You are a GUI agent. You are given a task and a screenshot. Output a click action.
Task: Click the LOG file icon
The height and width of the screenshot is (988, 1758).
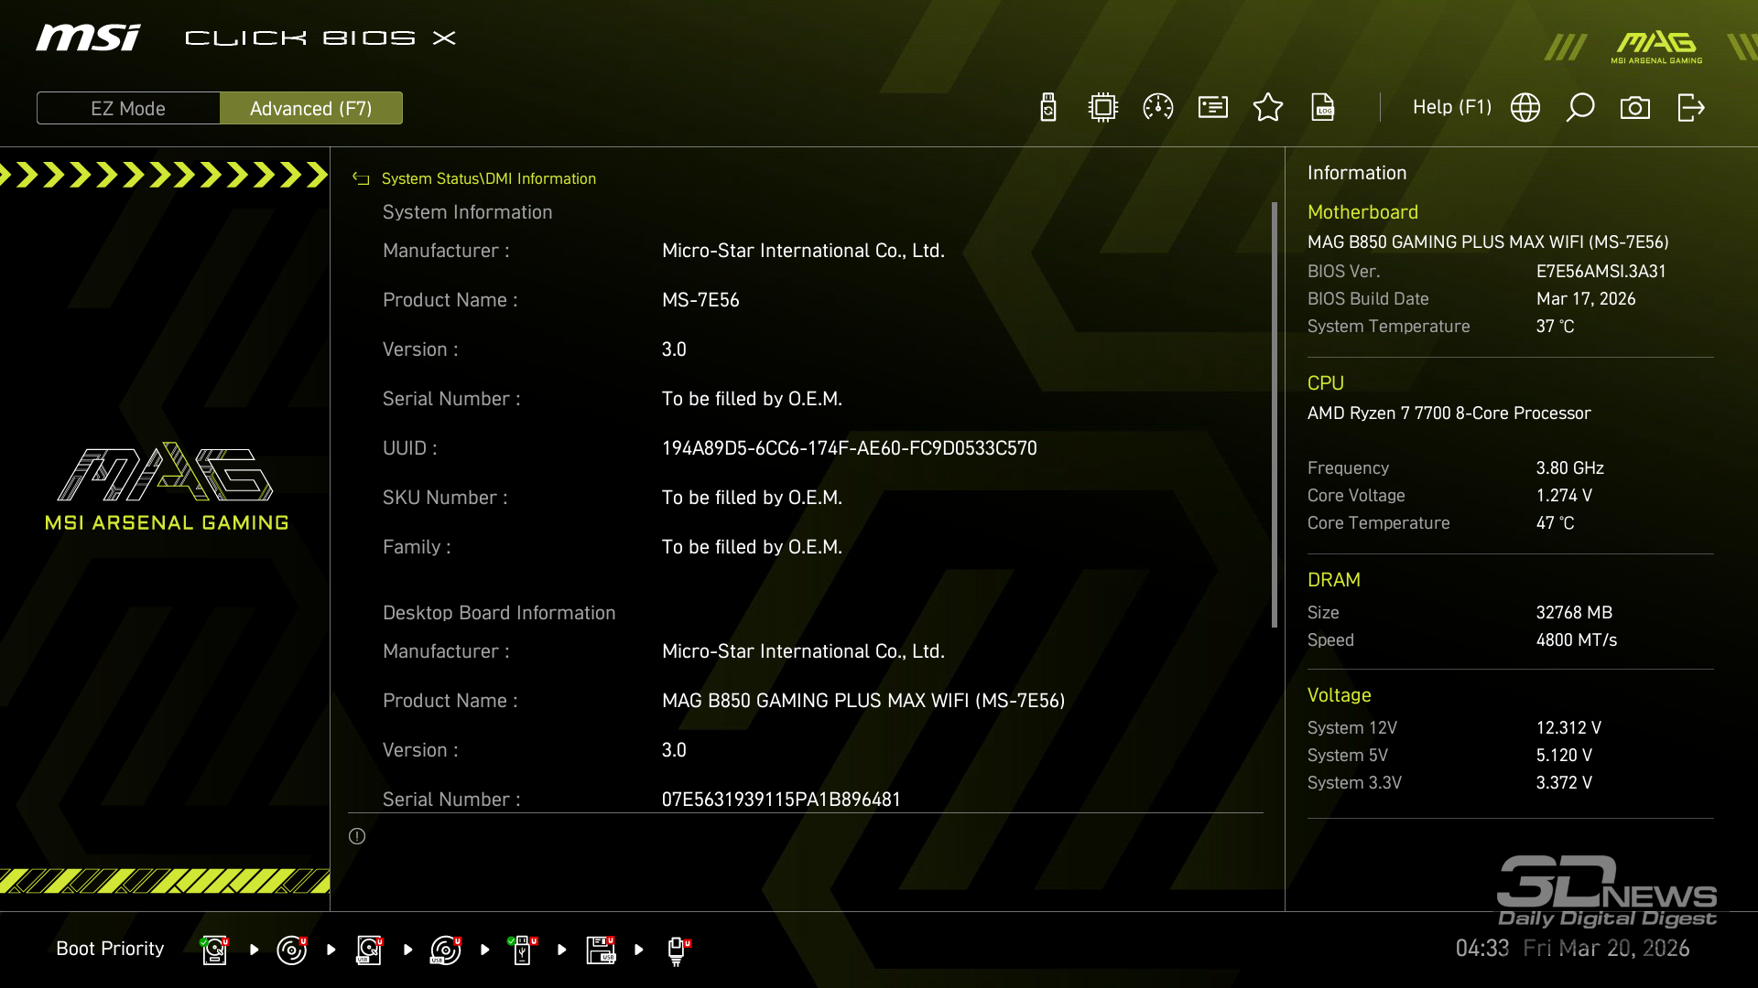click(x=1323, y=108)
